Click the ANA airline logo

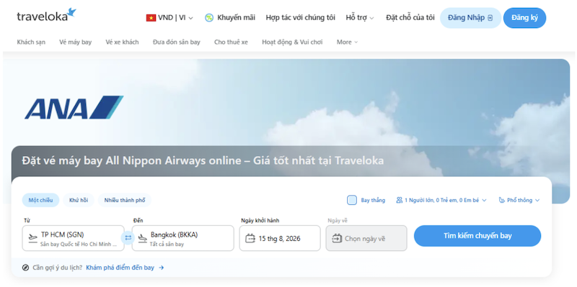click(74, 107)
